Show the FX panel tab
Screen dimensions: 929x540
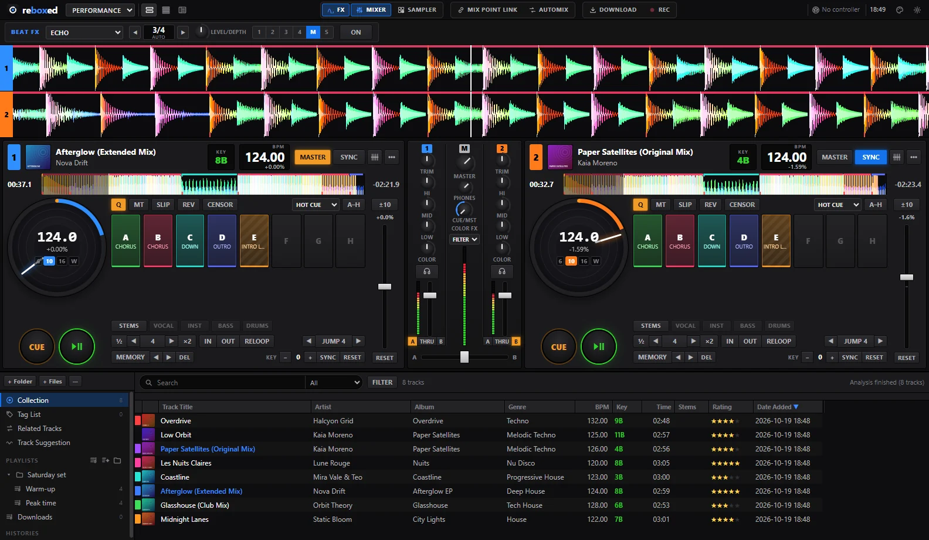point(336,10)
